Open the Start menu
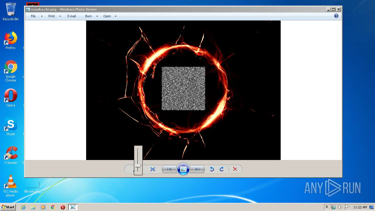Image resolution: width=375 pixels, height=211 pixels. click(x=8, y=207)
